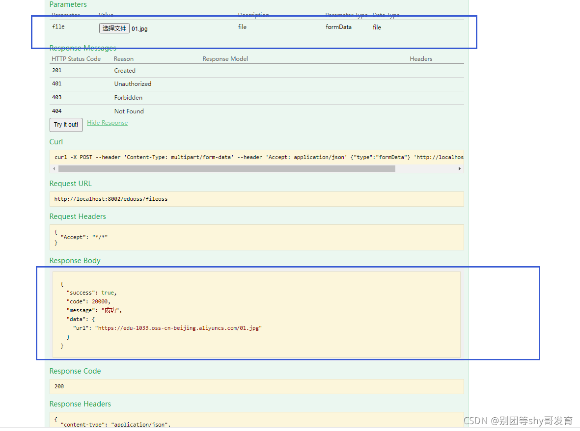The height and width of the screenshot is (431, 580).
Task: Click the "message": "成功" line
Action: click(x=94, y=311)
